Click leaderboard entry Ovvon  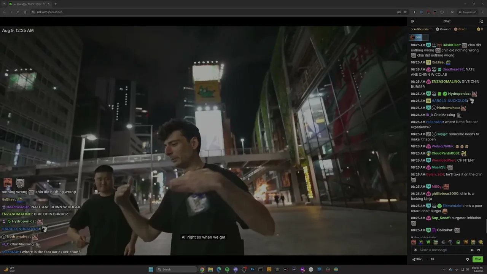point(443,29)
